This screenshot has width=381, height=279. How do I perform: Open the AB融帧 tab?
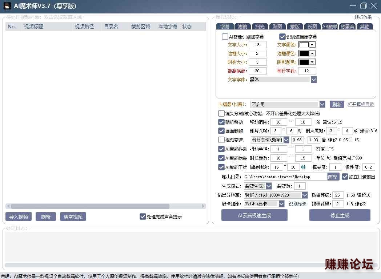click(x=330, y=27)
